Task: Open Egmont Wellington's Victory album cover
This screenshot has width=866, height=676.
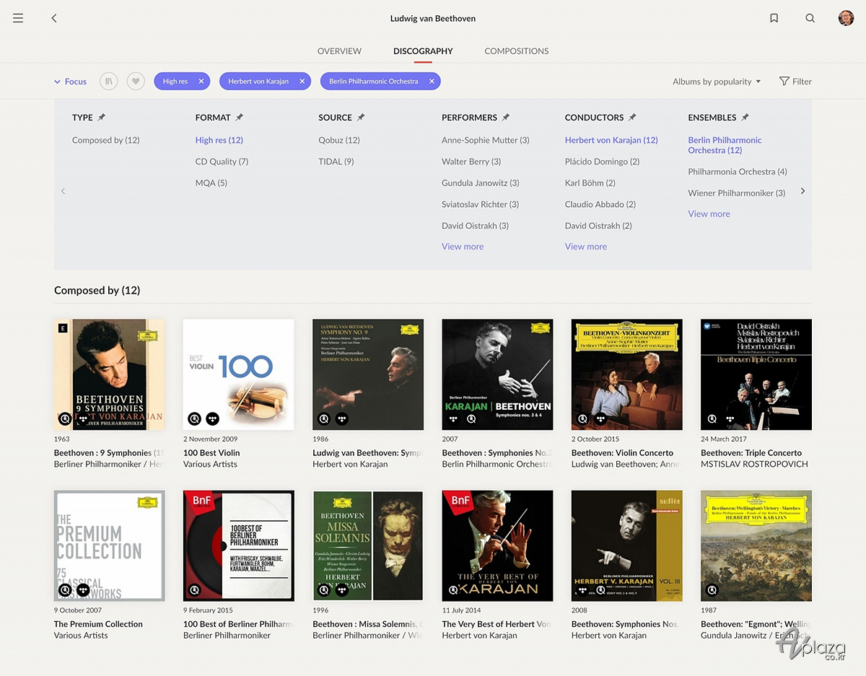Action: point(756,546)
